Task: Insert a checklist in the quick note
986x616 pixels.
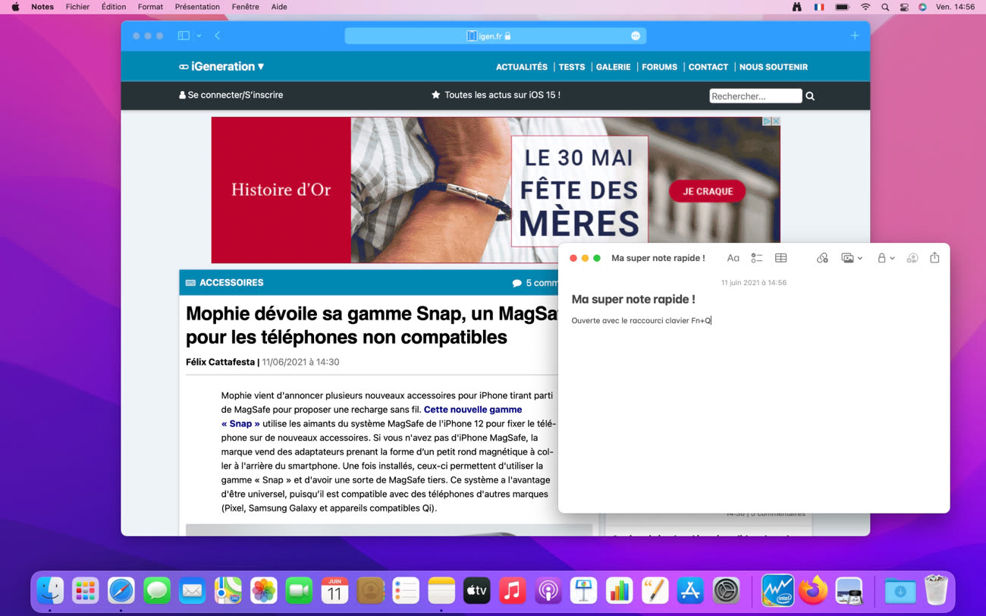Action: 756,258
